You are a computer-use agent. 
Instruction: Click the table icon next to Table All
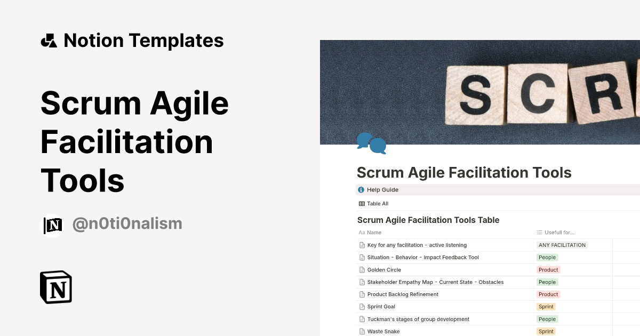point(362,204)
